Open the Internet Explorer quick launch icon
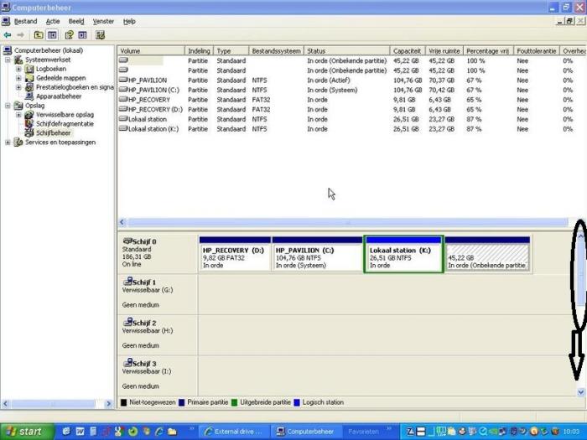Image resolution: width=587 pixels, height=440 pixels. 159,431
